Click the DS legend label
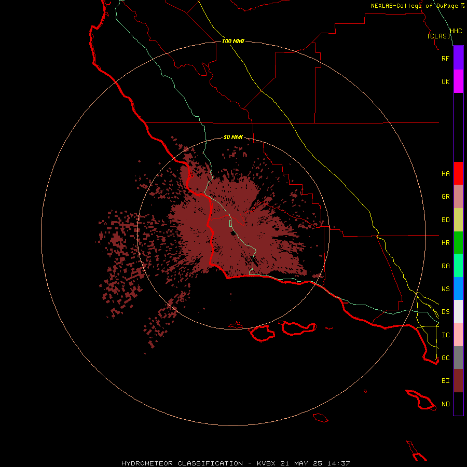Screen dimensions: 467x467 pyautogui.click(x=445, y=312)
